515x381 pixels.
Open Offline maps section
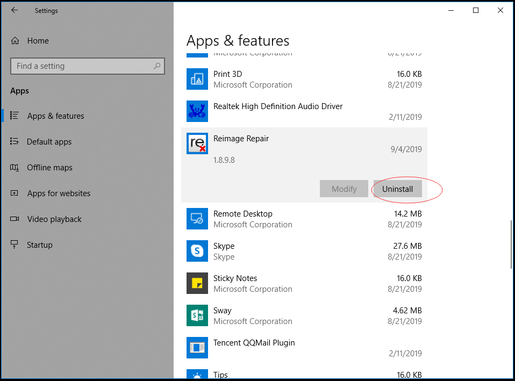click(49, 168)
